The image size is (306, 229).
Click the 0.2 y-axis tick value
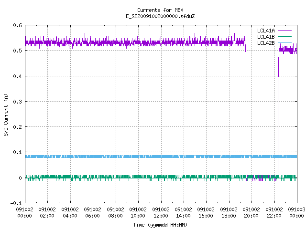click(17, 127)
